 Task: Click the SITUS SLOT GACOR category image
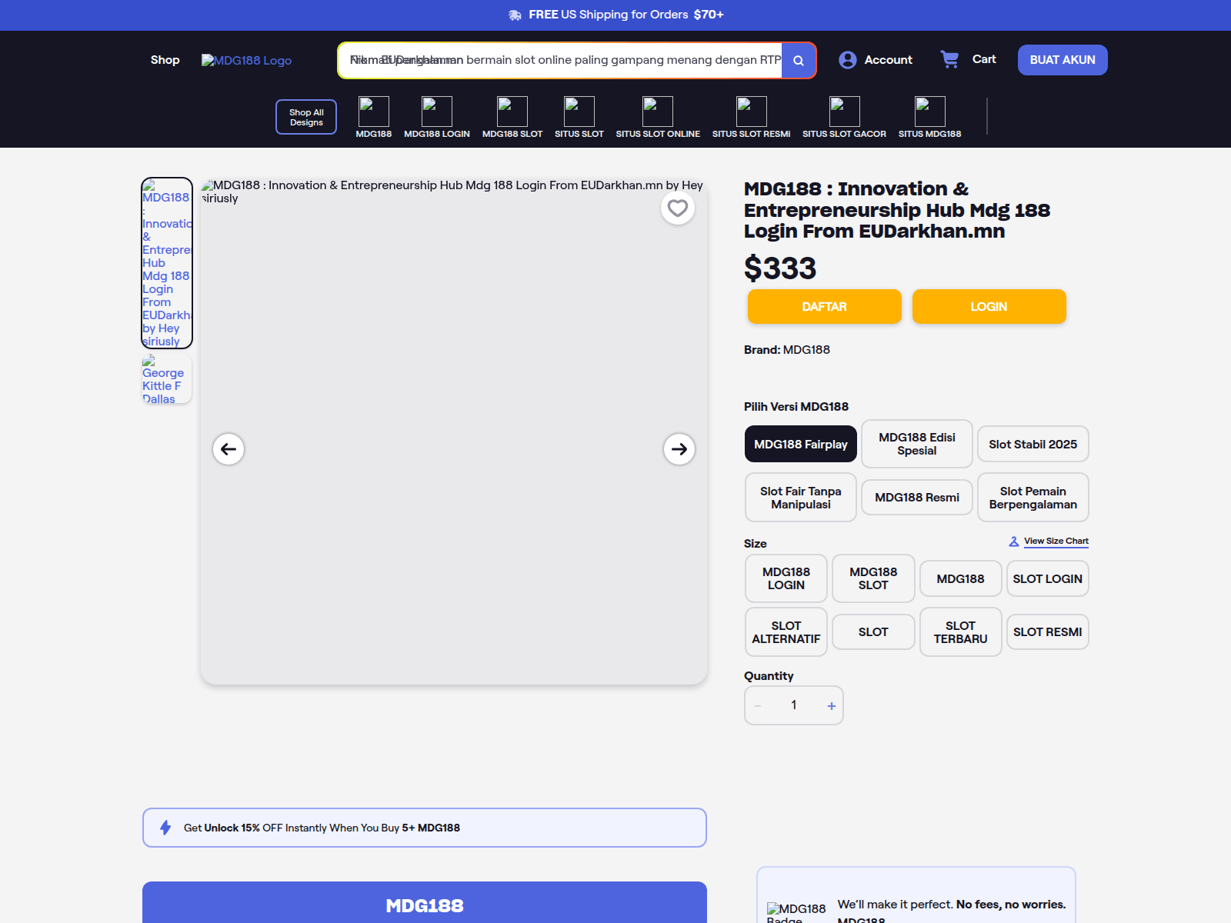845,112
